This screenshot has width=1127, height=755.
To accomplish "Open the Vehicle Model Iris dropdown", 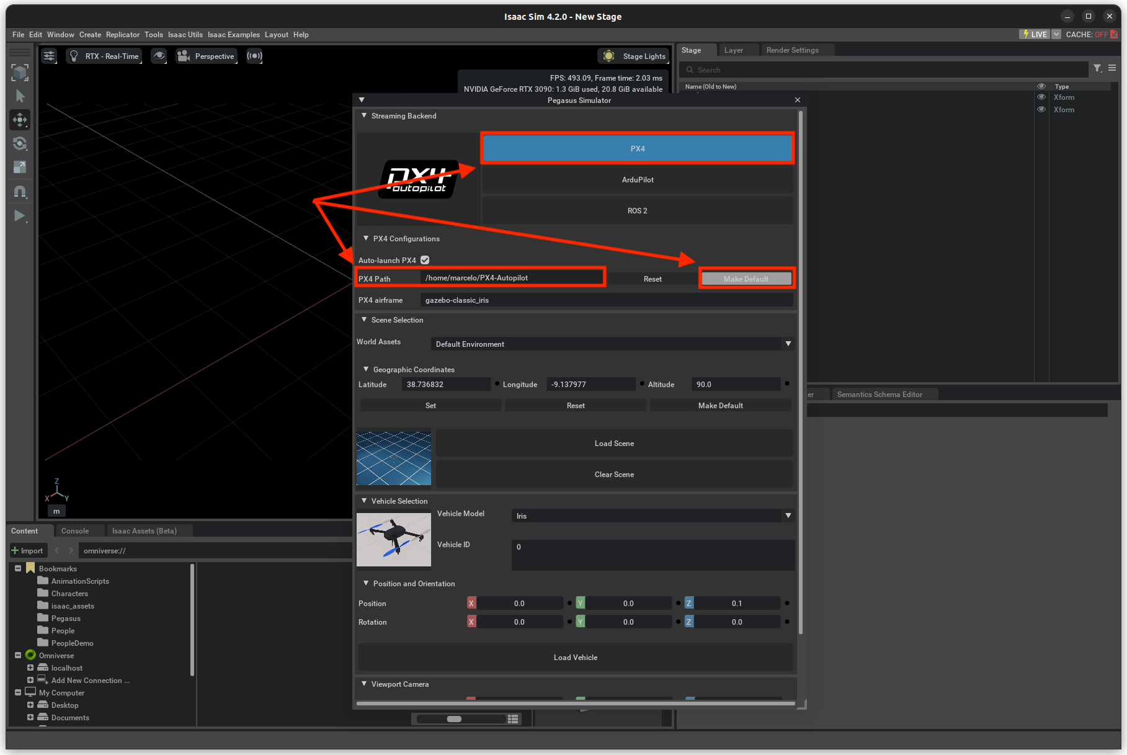I will tap(653, 516).
